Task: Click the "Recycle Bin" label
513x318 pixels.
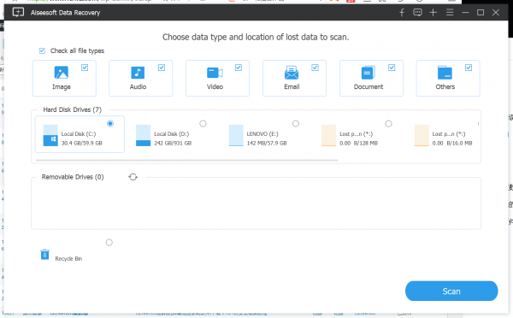Action: (68, 258)
